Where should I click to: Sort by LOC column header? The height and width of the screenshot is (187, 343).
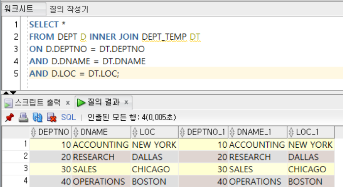[155, 132]
